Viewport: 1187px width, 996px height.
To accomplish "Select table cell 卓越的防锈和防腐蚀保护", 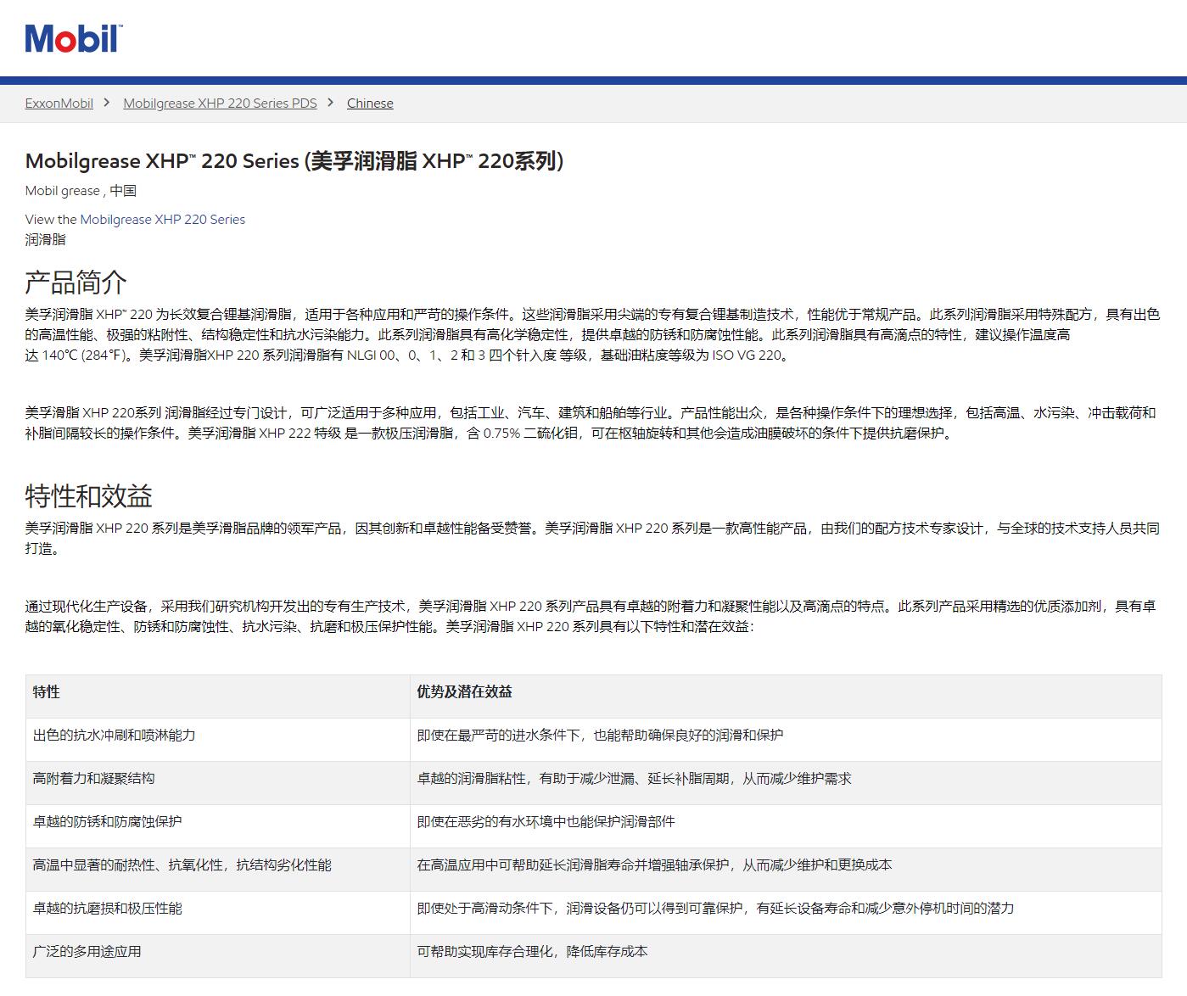I will [x=218, y=826].
